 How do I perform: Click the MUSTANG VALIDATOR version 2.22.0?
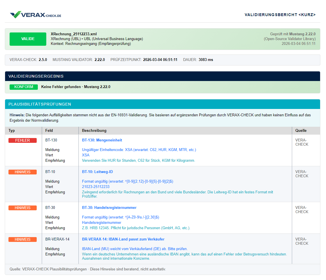tap(100, 60)
